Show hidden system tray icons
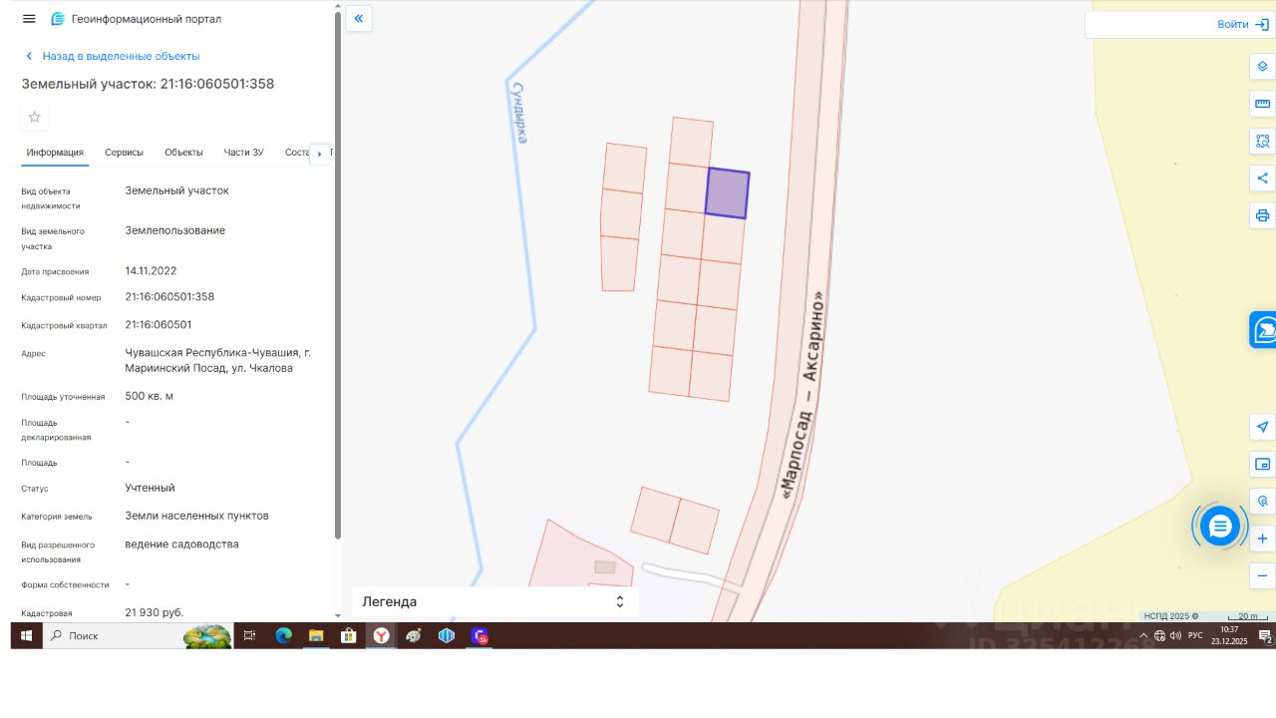 point(1143,636)
